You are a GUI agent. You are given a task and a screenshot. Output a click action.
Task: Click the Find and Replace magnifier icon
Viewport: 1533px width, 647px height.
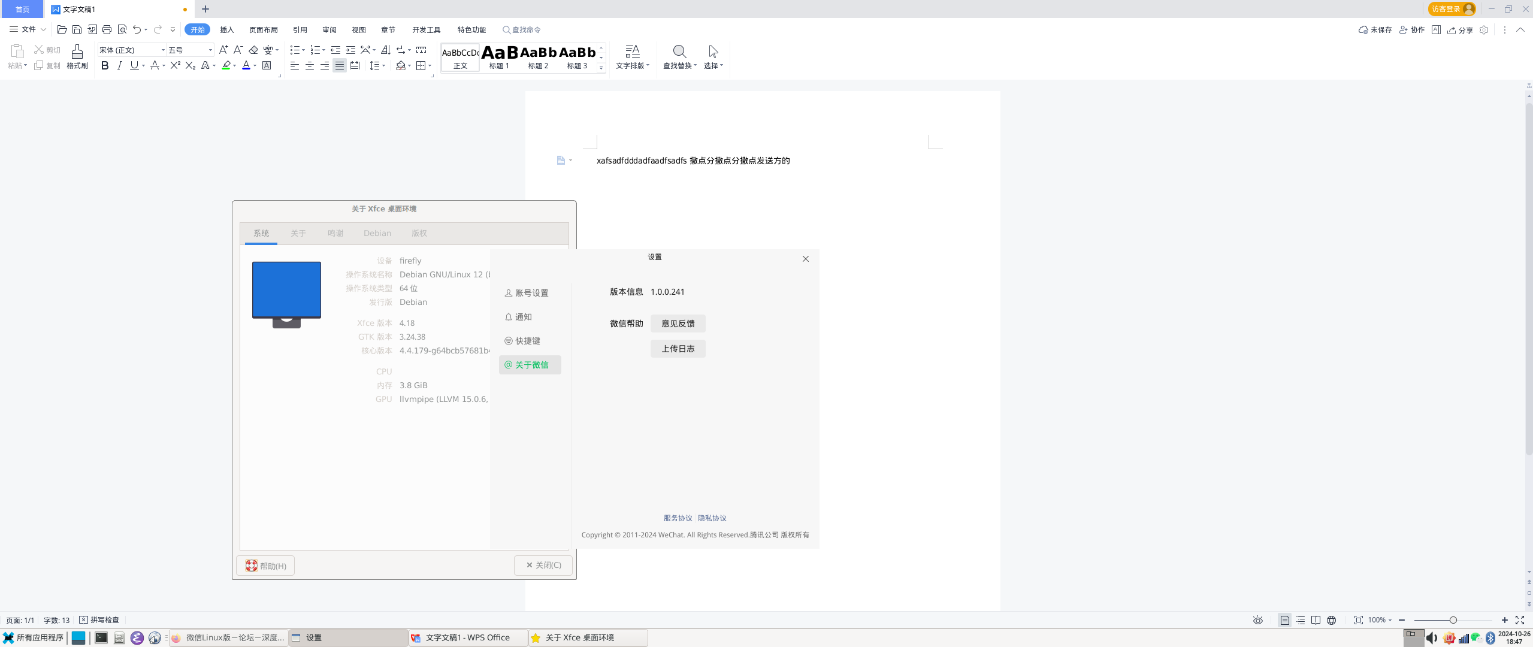679,52
